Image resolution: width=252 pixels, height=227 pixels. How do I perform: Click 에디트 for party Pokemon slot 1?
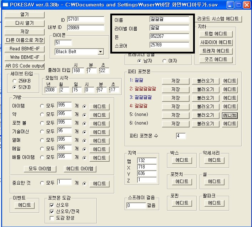coord(230,81)
